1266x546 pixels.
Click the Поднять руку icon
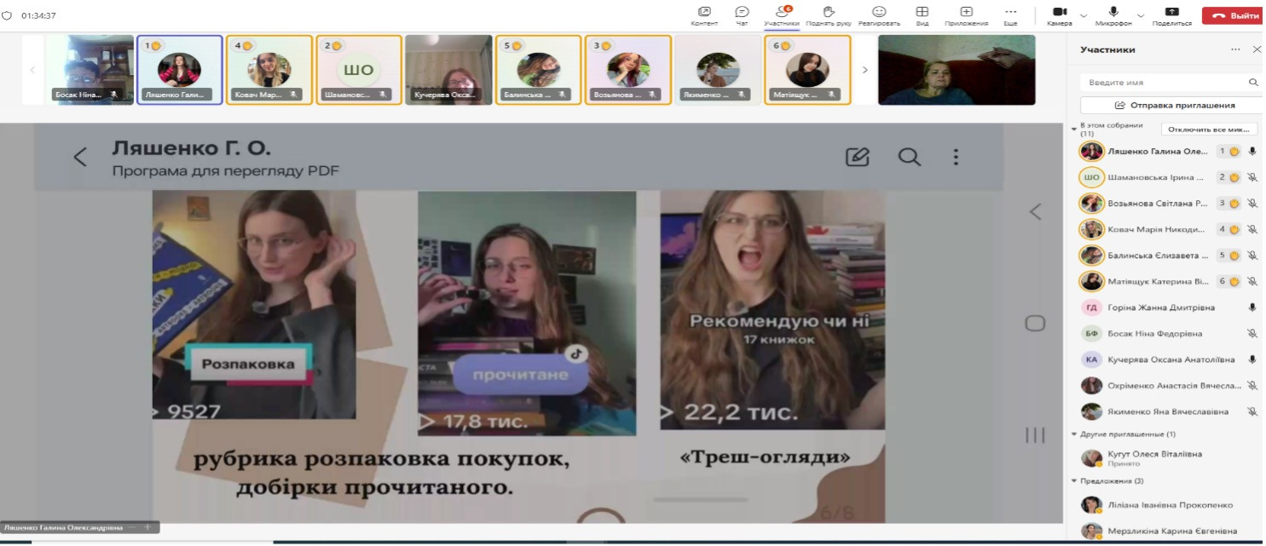827,12
